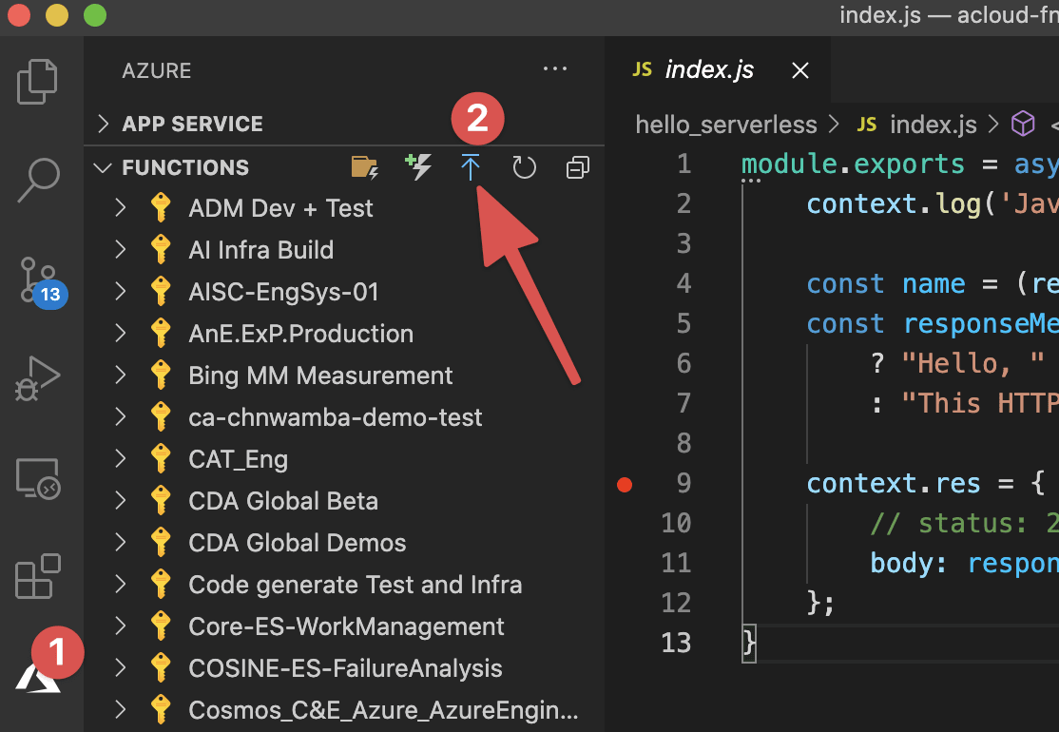The height and width of the screenshot is (732, 1059).
Task: Expand the ADM Dev + Test subscription
Action: 121,208
